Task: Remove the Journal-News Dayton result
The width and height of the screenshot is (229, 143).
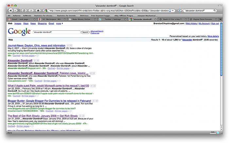Action: pyautogui.click(x=71, y=45)
